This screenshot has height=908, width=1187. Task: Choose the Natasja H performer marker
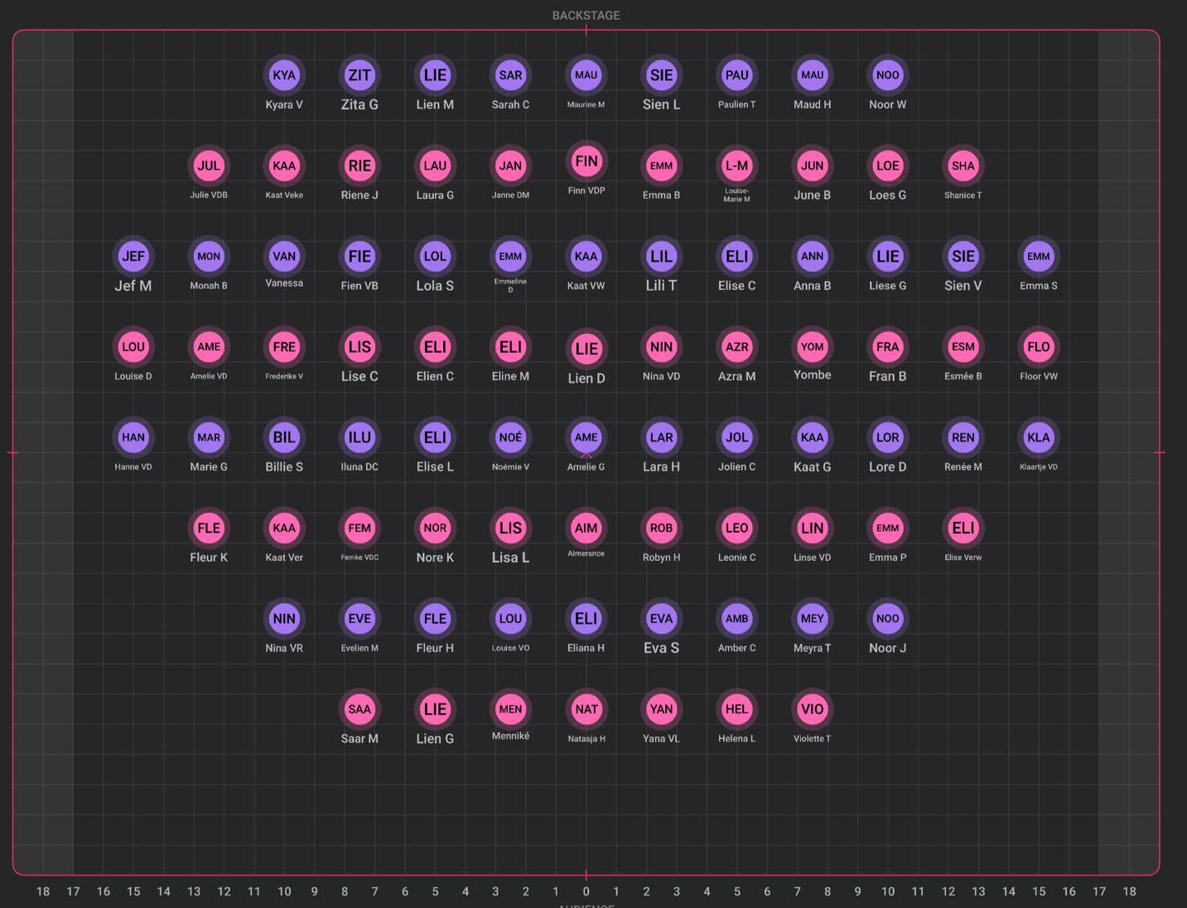tap(586, 709)
